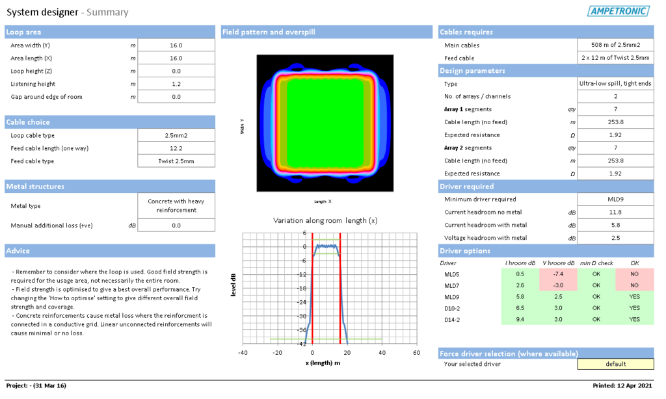Open the selected driver dropdown showing default
Viewport: 666px width, 399px height.
615,364
